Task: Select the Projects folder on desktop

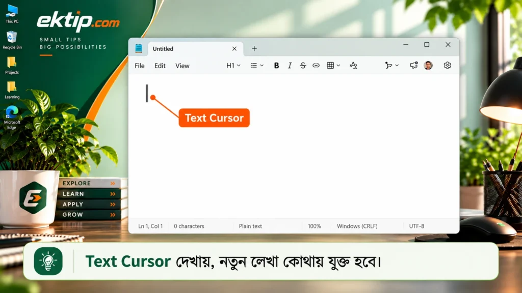Action: click(x=12, y=65)
